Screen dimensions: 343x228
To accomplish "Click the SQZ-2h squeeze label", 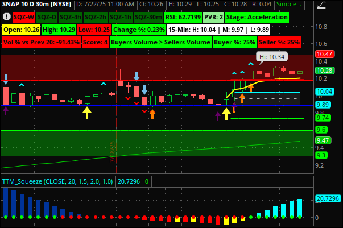I will point(96,17).
